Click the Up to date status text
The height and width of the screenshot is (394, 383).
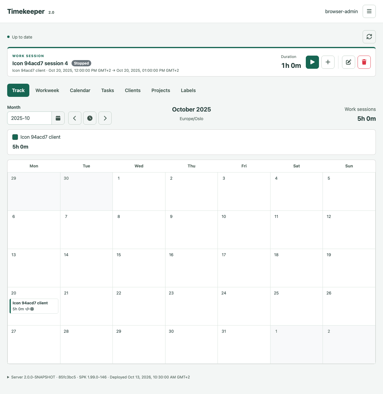pyautogui.click(x=22, y=37)
